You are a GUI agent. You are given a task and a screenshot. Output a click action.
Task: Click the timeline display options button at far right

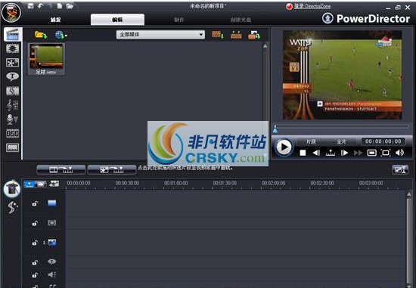[x=400, y=170]
